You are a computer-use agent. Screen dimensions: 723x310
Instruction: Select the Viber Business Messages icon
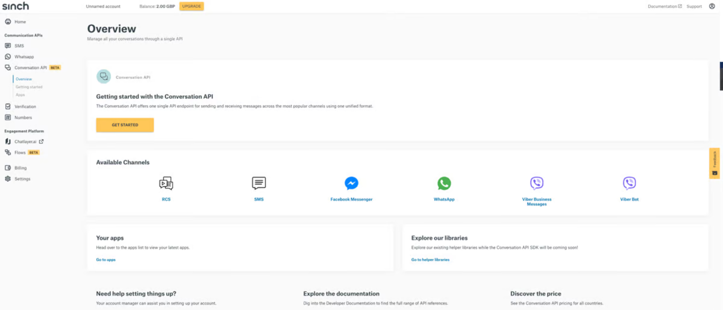[537, 183]
